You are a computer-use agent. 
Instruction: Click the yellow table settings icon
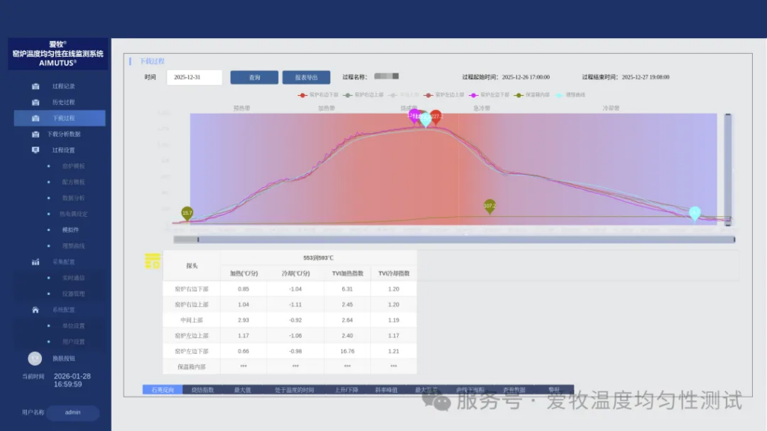153,261
